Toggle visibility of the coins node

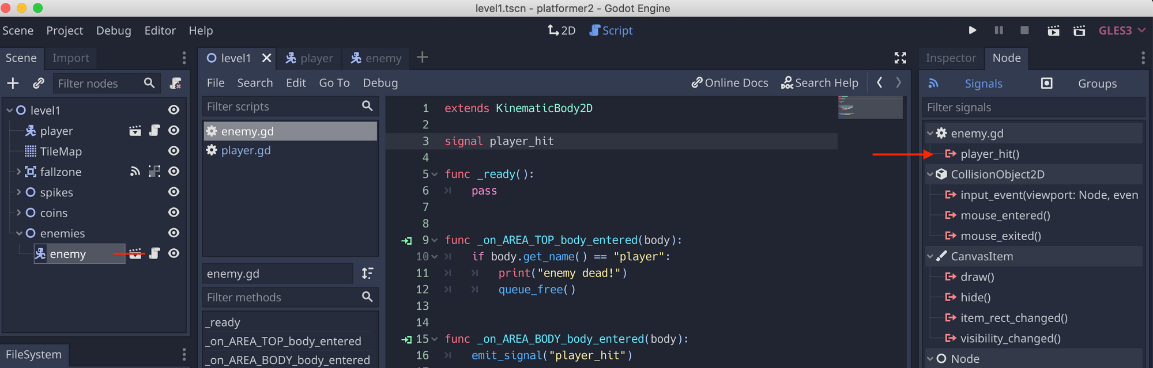(174, 213)
